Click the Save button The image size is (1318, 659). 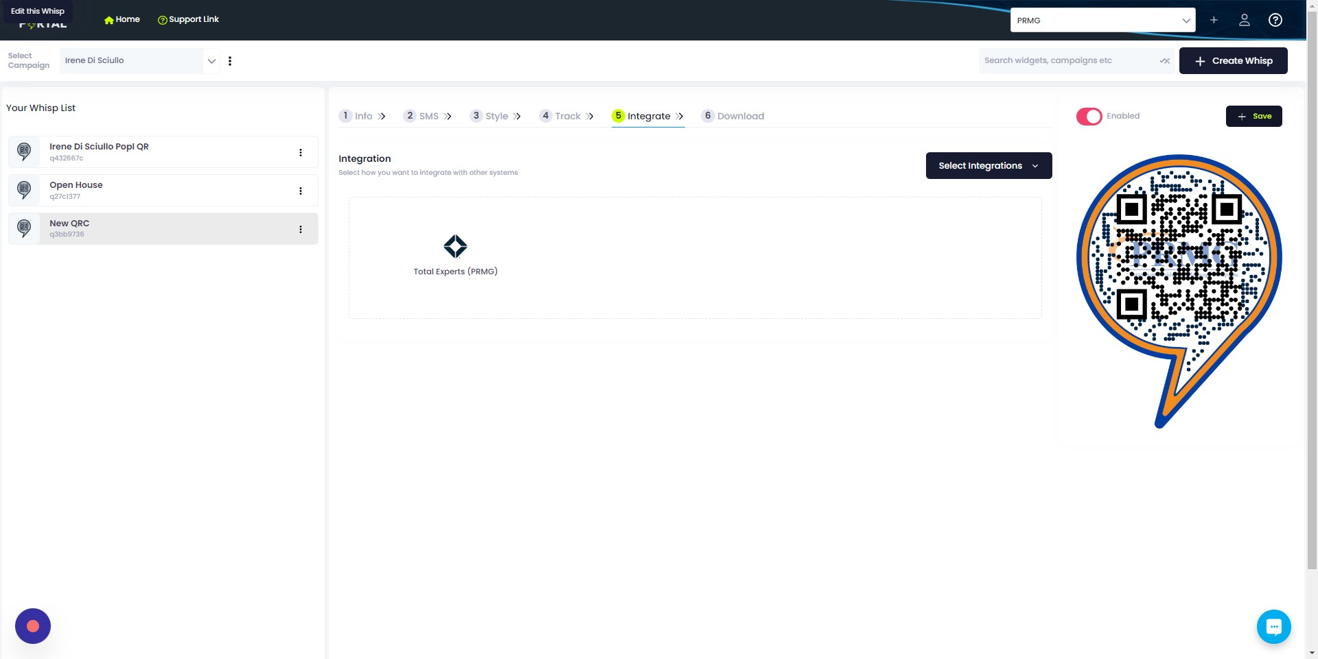(1253, 116)
